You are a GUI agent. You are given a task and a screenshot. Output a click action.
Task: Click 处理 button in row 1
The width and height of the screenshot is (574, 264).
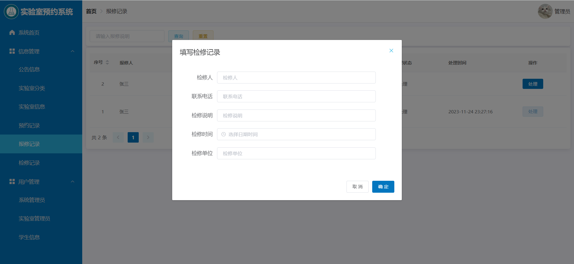[533, 112]
